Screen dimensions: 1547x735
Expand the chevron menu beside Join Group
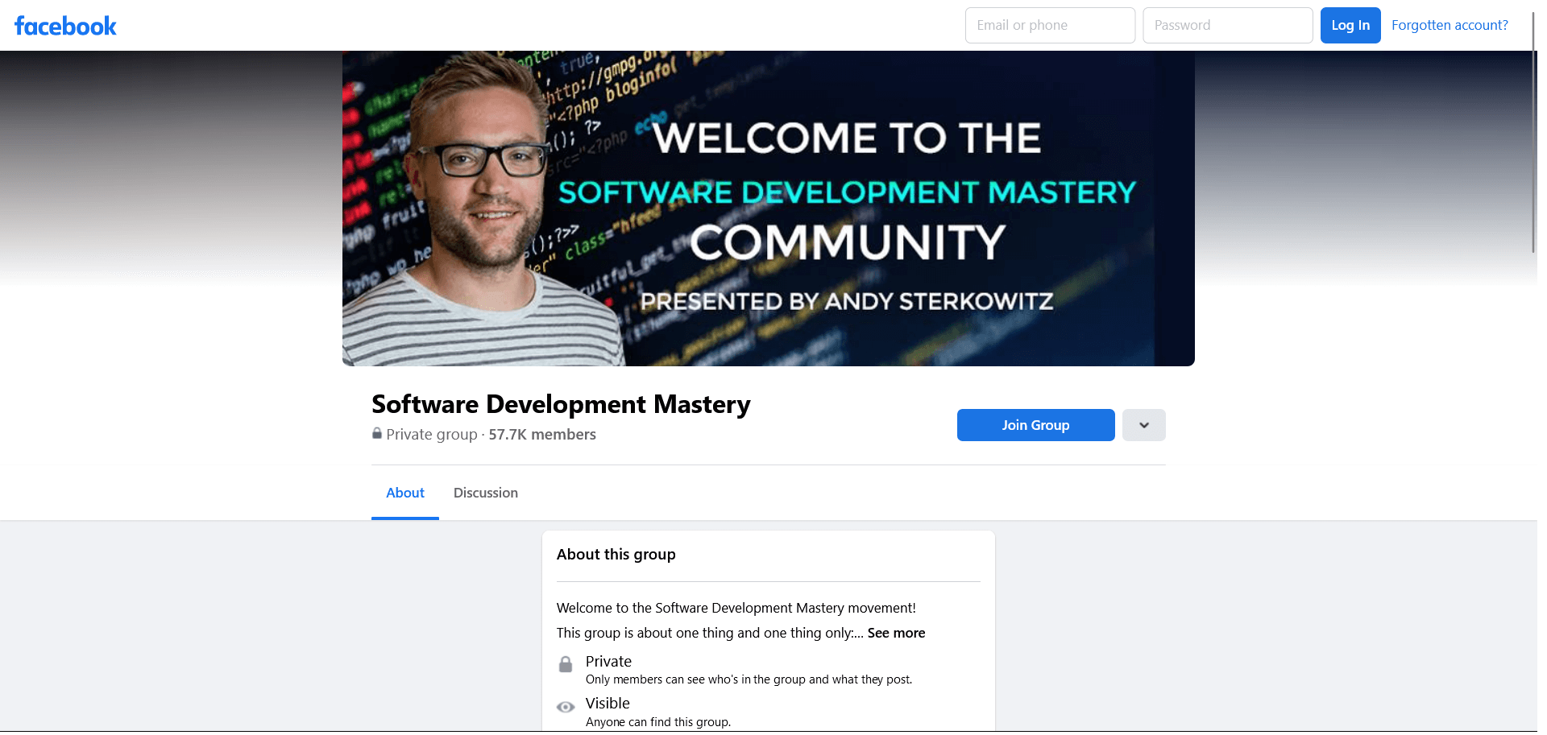coord(1143,425)
